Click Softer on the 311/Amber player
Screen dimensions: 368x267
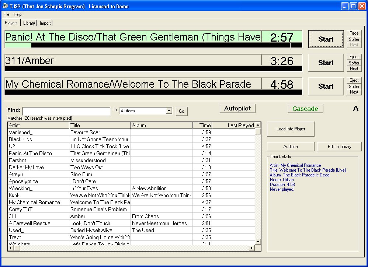pyautogui.click(x=354, y=63)
